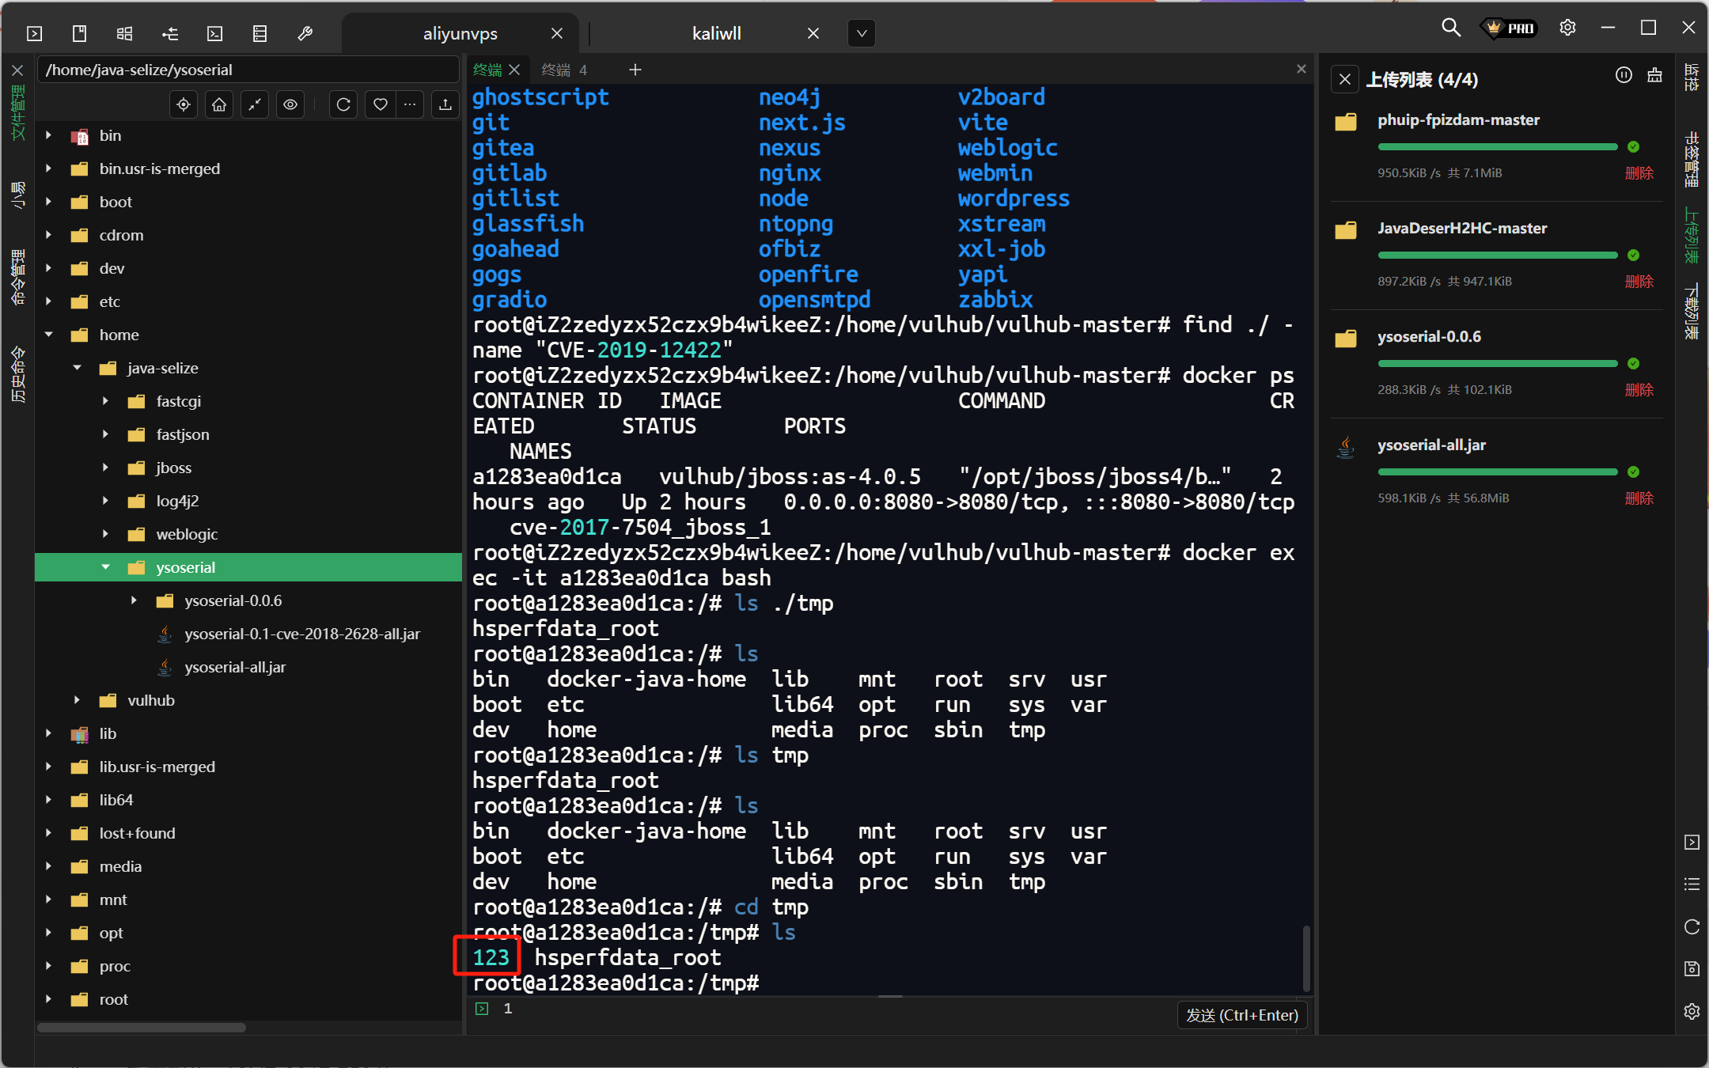Viewport: 1709px width, 1068px height.
Task: Click the home directory icon in file toolbar
Action: (x=219, y=104)
